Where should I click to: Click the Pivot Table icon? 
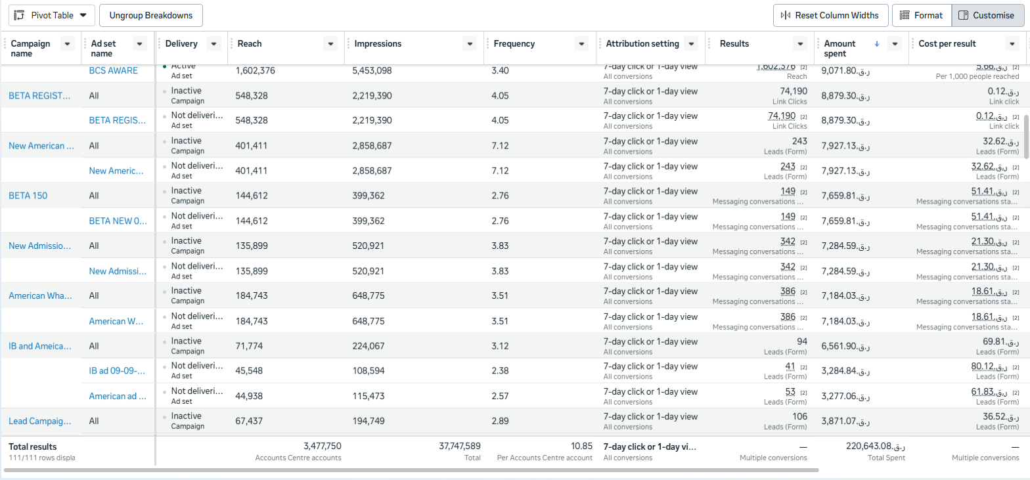coord(20,15)
